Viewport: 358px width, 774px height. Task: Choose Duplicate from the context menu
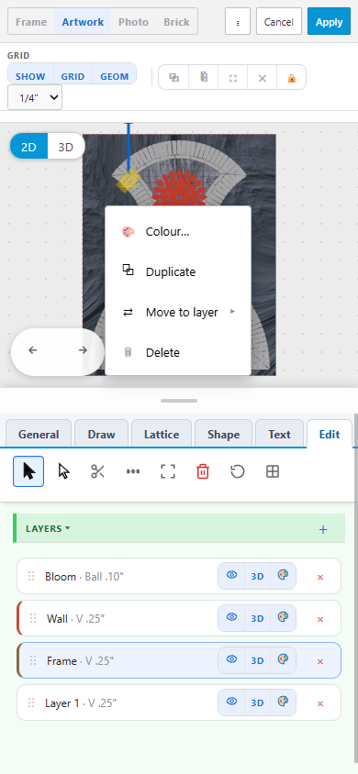[x=178, y=272]
